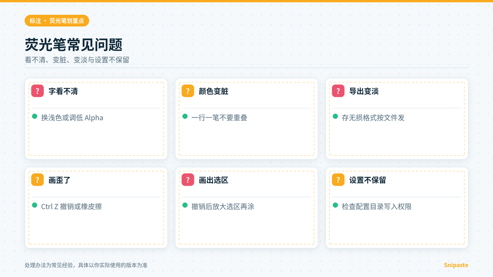Click the green bullet before 换浅色或调低 Alpha

[35, 117]
